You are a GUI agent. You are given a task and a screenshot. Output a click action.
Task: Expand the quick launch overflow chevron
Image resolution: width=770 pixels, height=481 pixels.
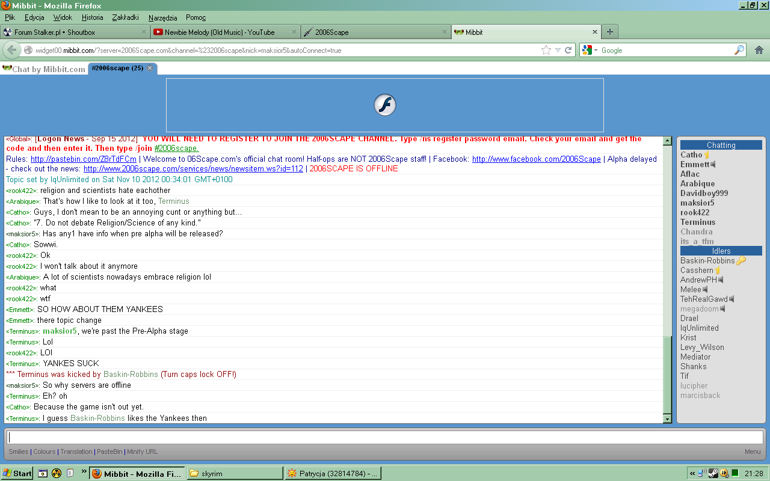pos(84,471)
